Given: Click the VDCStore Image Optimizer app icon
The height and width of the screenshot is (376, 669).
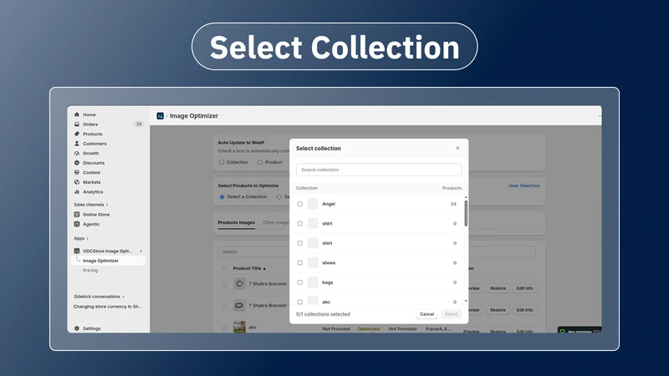Looking at the screenshot, I should (77, 252).
